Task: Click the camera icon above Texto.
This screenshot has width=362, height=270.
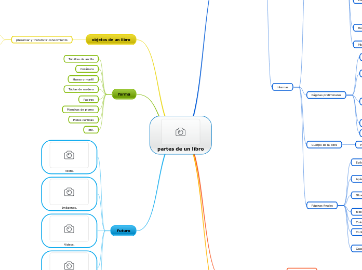Action: pyautogui.click(x=69, y=155)
